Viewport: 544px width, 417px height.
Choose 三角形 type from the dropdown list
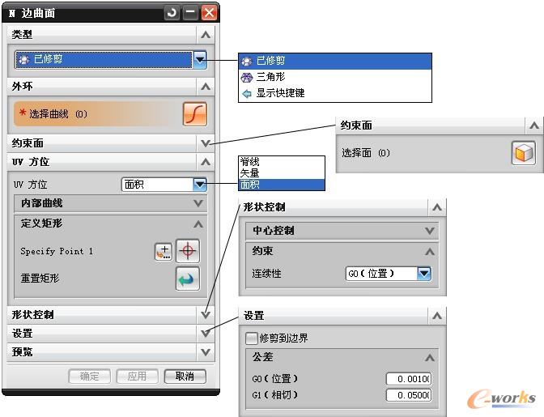click(x=270, y=77)
